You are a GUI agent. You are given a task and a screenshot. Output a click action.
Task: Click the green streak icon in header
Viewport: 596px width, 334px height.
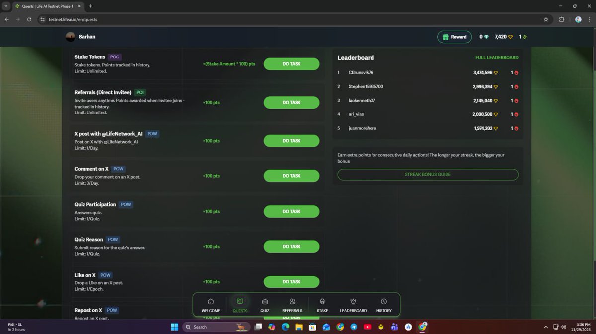pos(525,37)
